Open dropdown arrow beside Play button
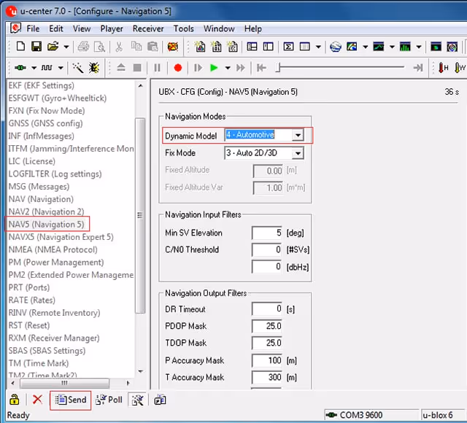Viewport: 467px width, 423px height. 228,68
